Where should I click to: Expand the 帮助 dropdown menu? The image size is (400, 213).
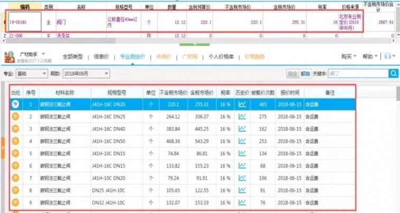coord(370,57)
